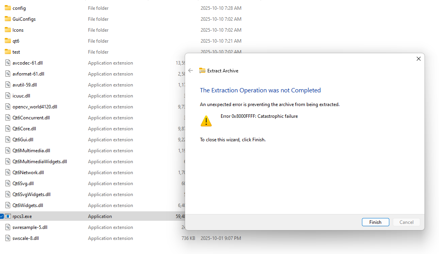The width and height of the screenshot is (439, 254).
Task: Click the avutil-59.dll file icon
Action: pyautogui.click(x=8, y=85)
